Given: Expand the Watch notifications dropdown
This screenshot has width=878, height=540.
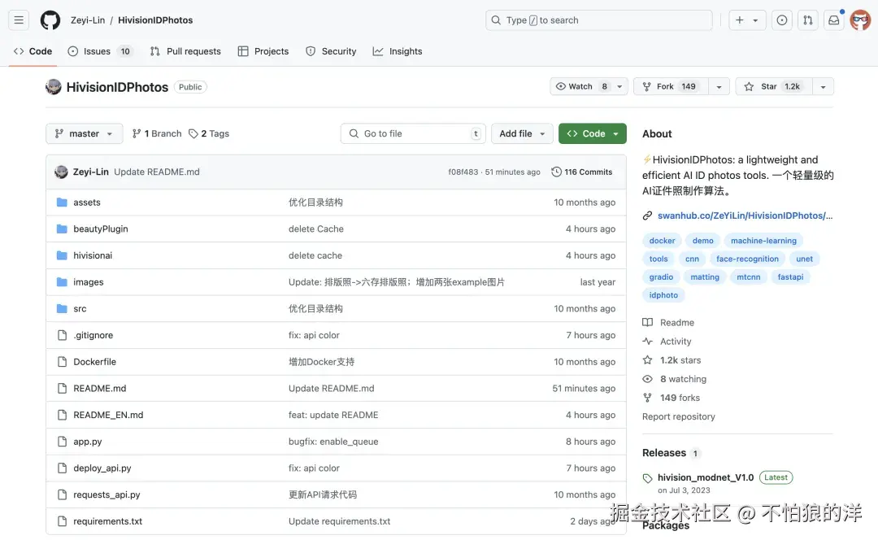Looking at the screenshot, I should [x=589, y=86].
